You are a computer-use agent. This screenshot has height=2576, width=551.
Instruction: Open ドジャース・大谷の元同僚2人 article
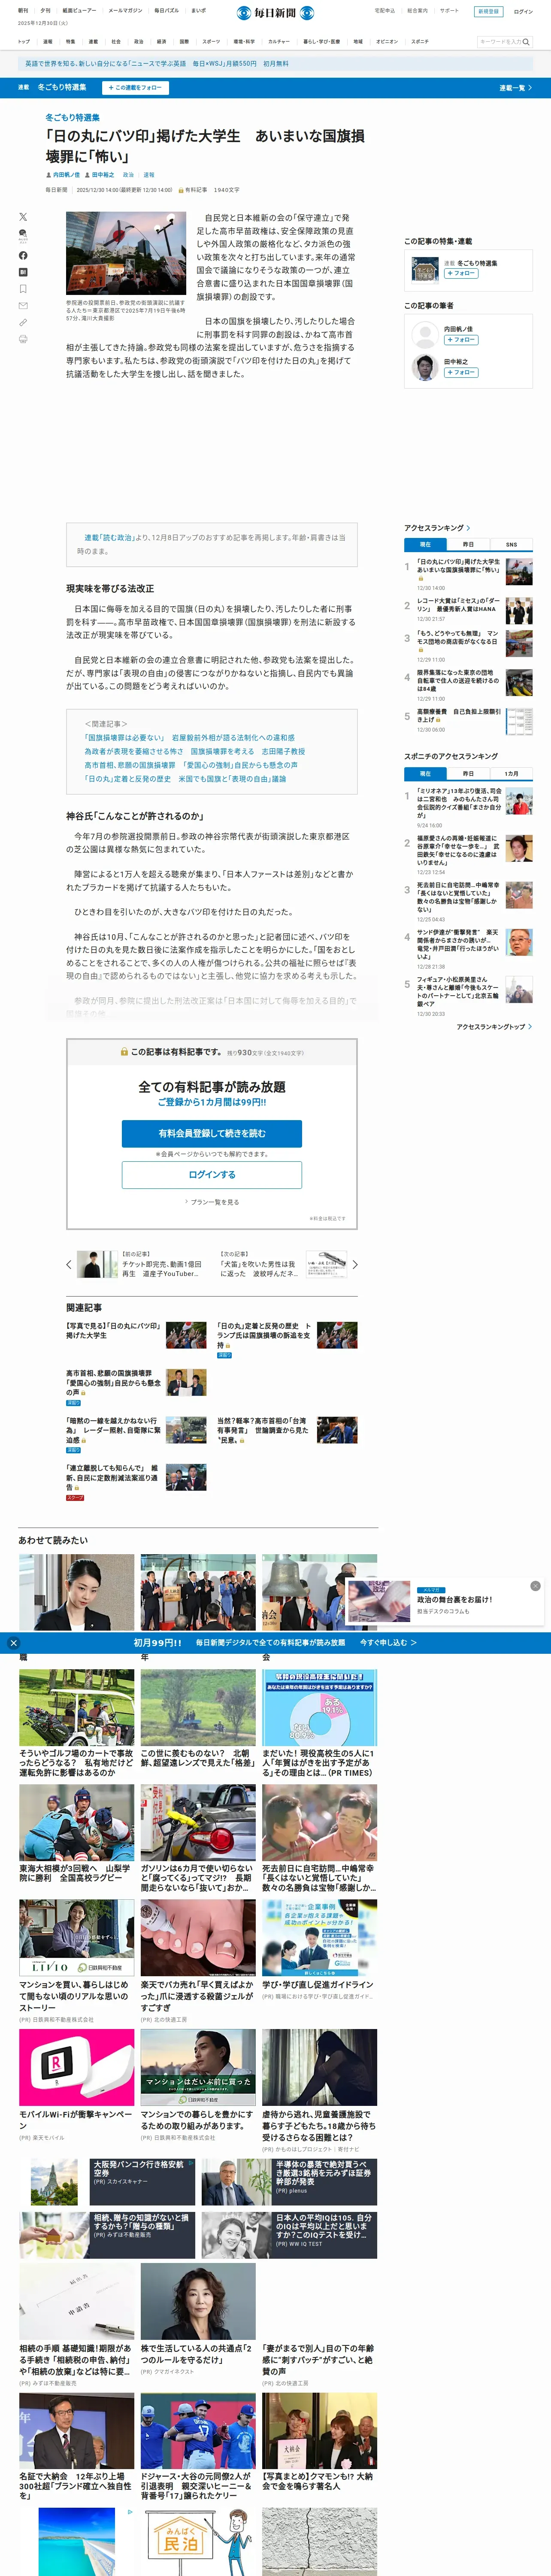pos(198,2448)
